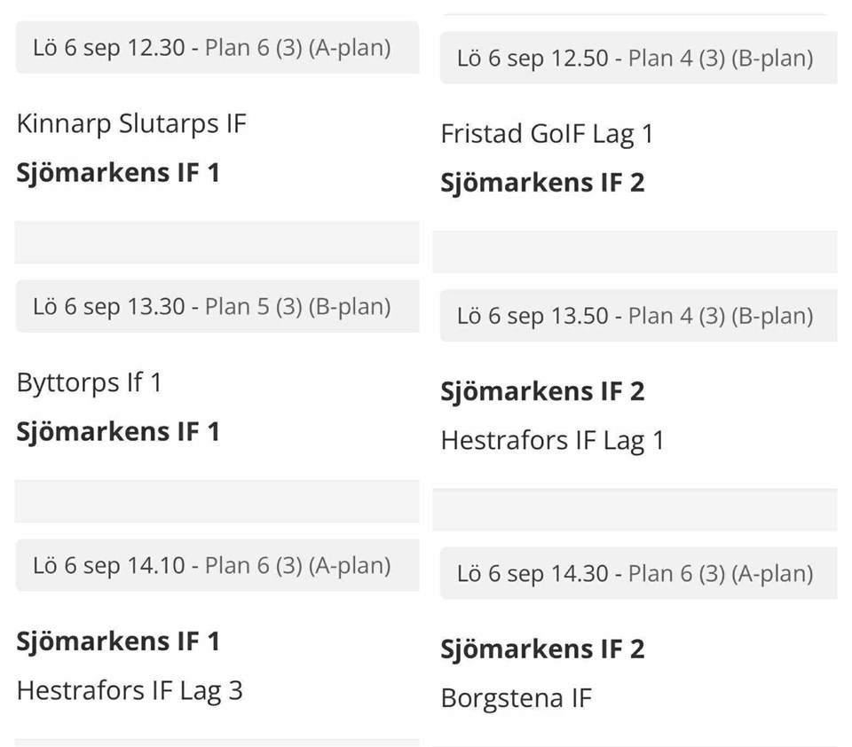Viewport: 852px width, 747px height.
Task: Click team name Kinnarp Slutarps IF
Action: [131, 123]
